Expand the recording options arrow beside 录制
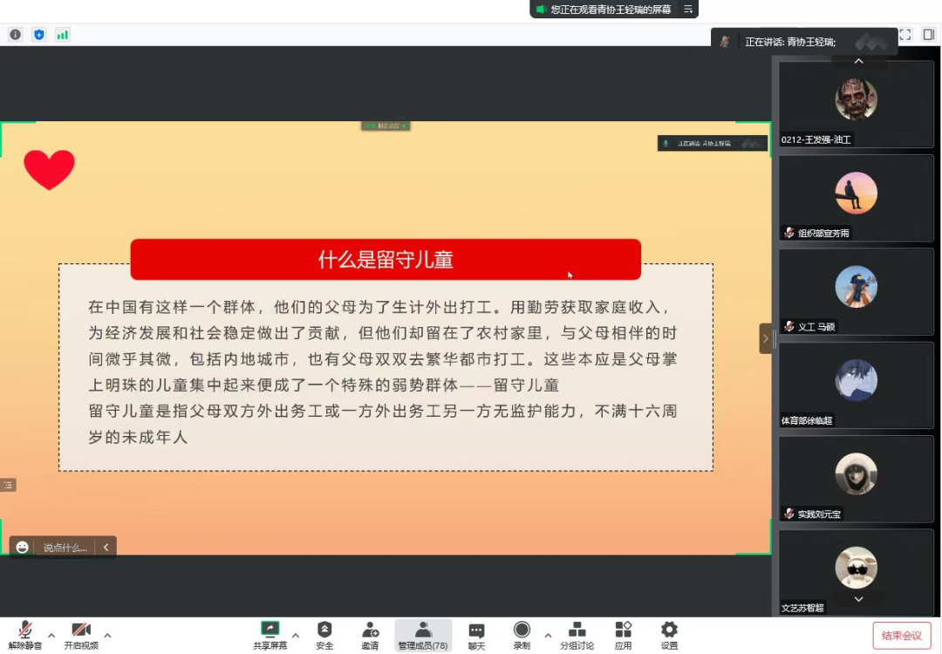Screen dimensions: 942x654 [548, 635]
